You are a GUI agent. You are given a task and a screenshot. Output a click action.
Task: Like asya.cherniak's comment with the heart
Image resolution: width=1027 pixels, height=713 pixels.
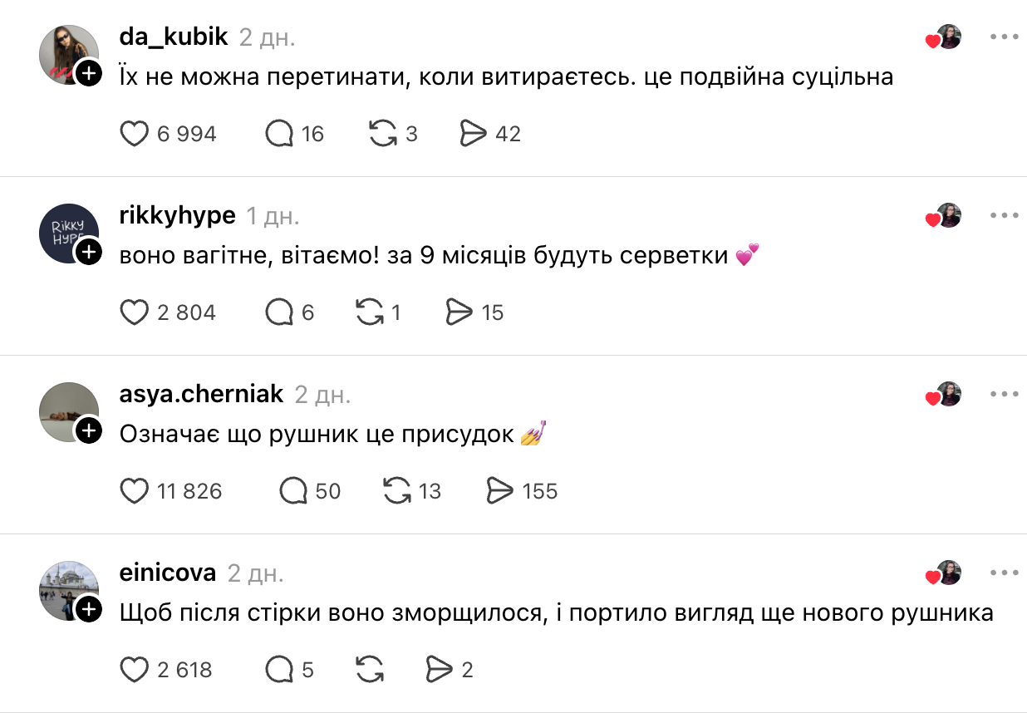coord(135,491)
